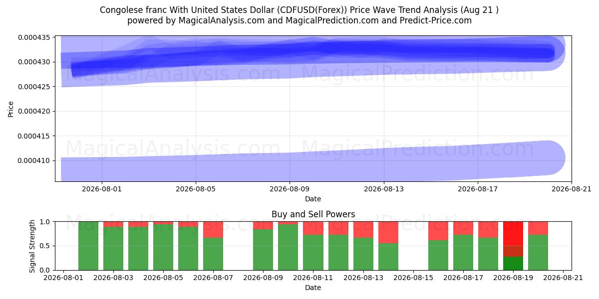Click the green buy bar above 2026-08-17
Screen dimensions: 599x299
(463, 253)
